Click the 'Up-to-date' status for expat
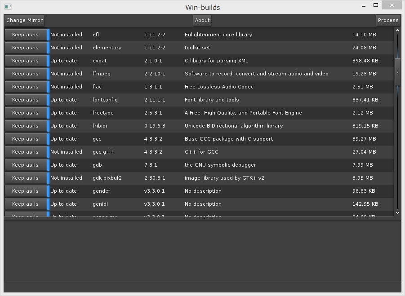405x296 pixels. pos(63,61)
